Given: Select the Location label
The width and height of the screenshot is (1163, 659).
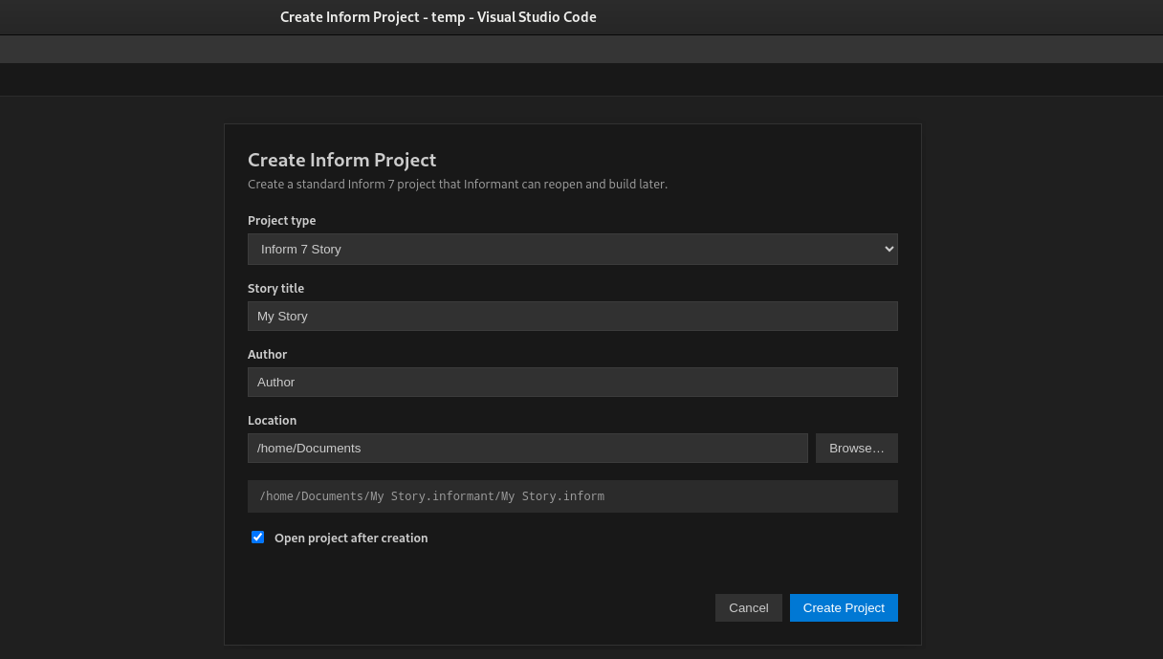Looking at the screenshot, I should [x=272, y=420].
